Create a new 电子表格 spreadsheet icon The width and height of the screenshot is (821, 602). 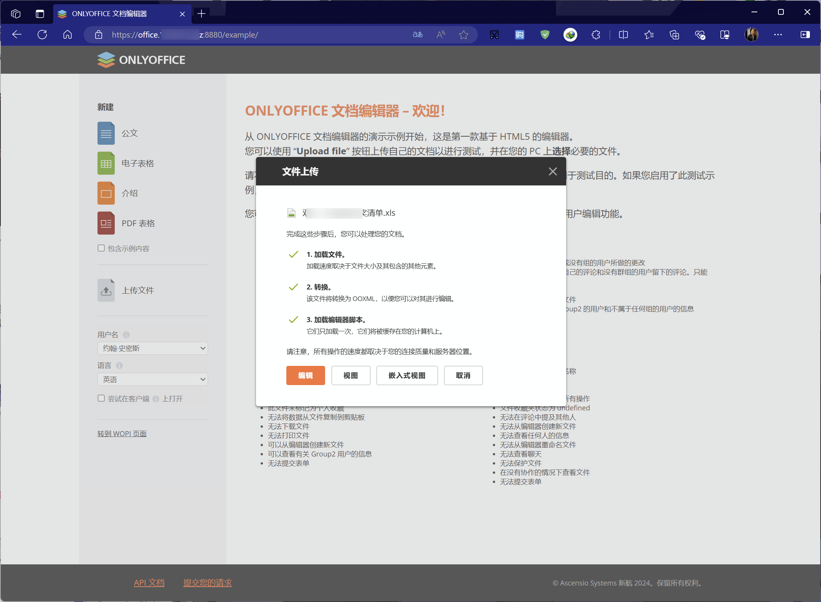(106, 163)
